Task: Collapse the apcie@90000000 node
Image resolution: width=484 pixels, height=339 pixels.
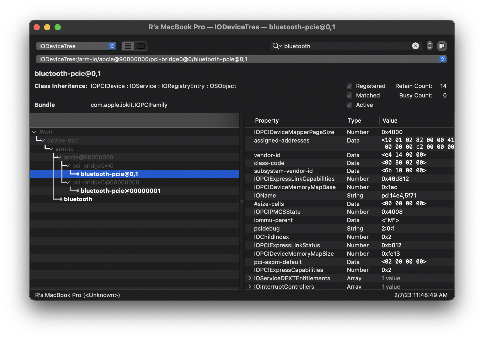Action: pyautogui.click(x=60, y=157)
